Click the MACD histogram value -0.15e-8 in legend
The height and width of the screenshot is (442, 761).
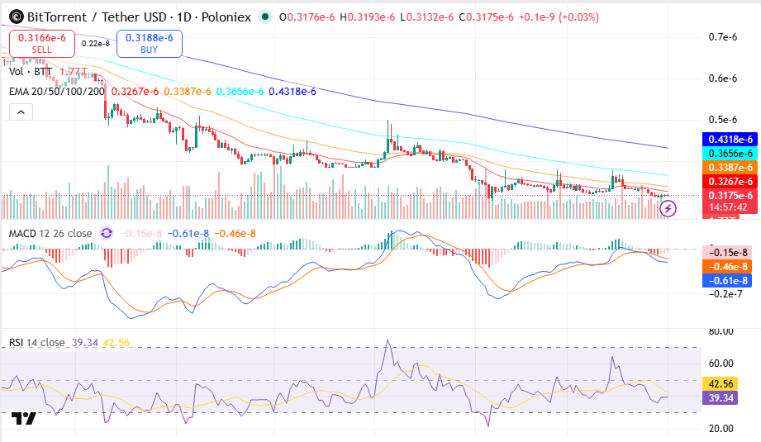pyautogui.click(x=141, y=233)
